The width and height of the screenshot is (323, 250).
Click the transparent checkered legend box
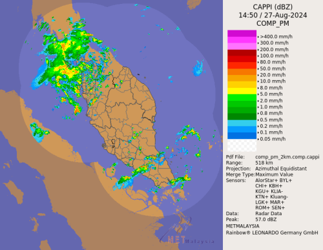242,145
